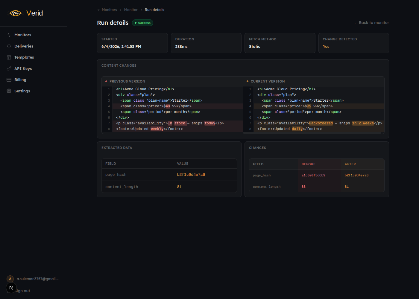Open Billing in the sidebar
419x299 pixels.
pyautogui.click(x=20, y=80)
